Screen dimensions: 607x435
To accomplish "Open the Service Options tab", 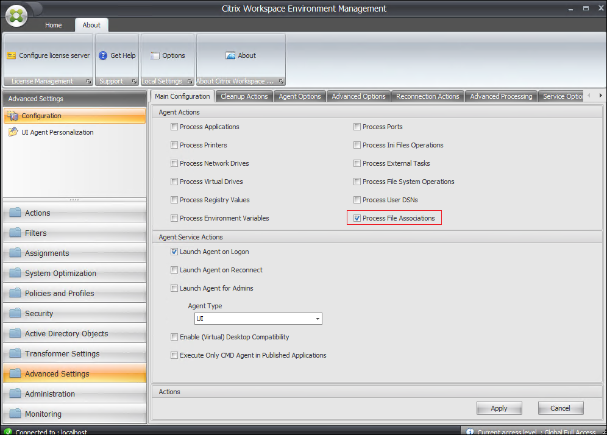I will click(x=561, y=96).
